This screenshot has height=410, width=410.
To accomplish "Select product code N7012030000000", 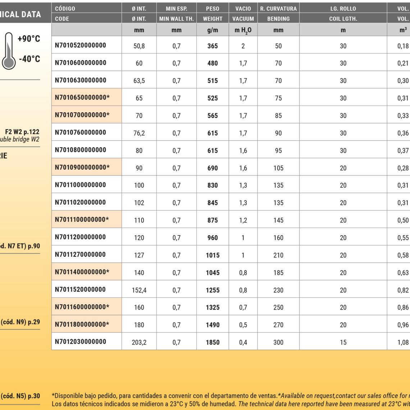I will coord(81,342).
